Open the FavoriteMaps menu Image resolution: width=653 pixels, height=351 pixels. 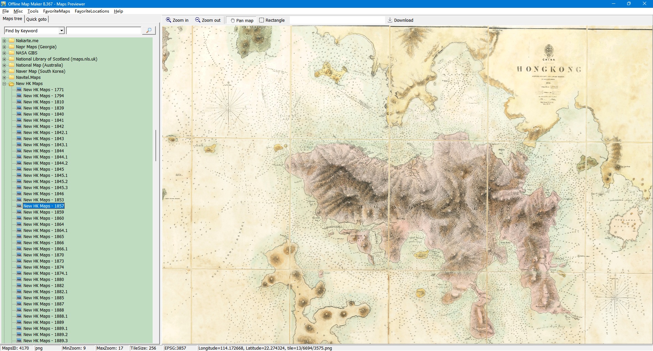pos(56,11)
